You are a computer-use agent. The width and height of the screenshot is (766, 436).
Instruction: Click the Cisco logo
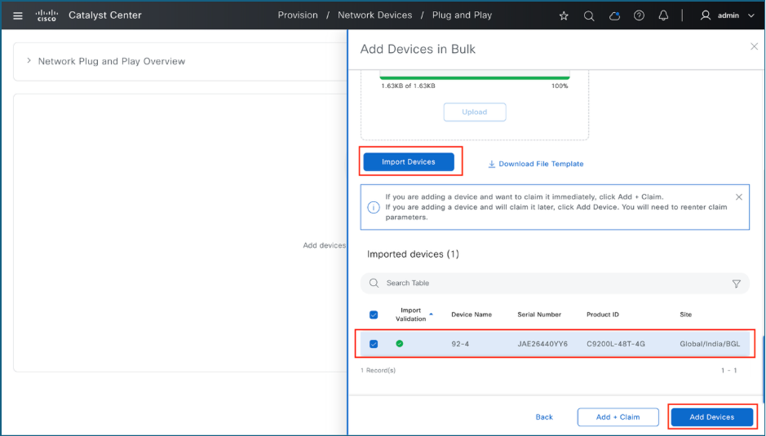point(46,15)
